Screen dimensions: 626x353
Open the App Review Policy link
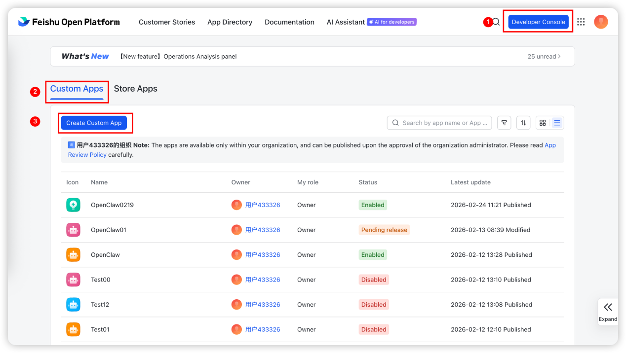coord(87,155)
